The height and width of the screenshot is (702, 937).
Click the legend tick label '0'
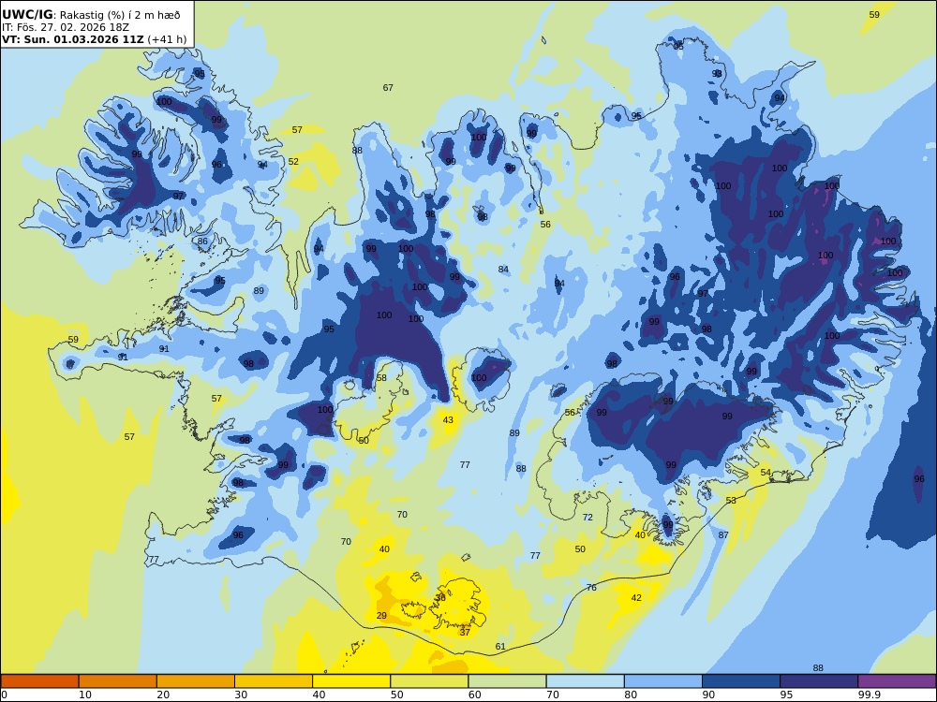click(x=4, y=695)
